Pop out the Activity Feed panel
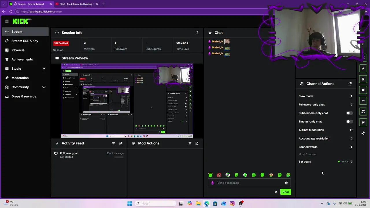The height and width of the screenshot is (208, 370). coord(121,143)
